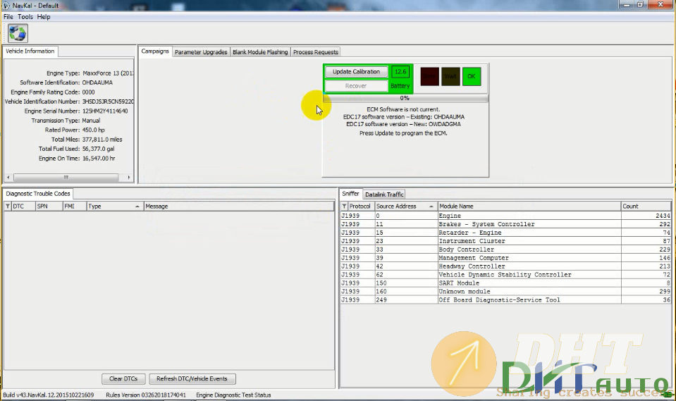676x401 pixels.
Task: Click the Software Identification value OHDAAUMA
Action: tap(97, 82)
